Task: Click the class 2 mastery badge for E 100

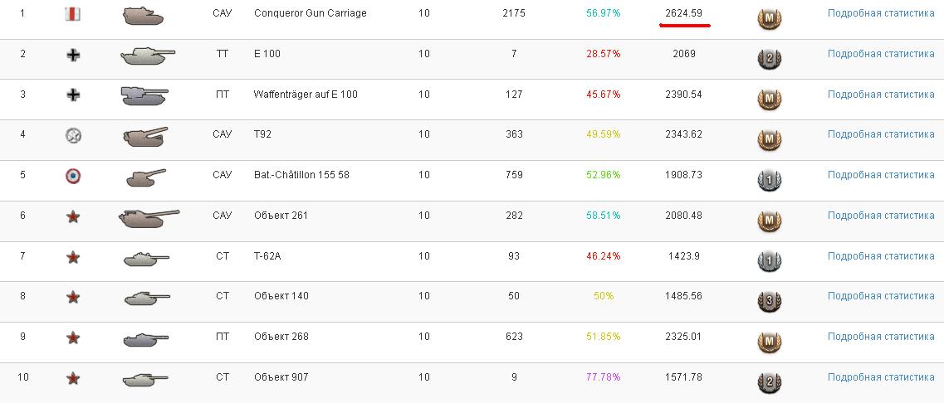Action: 769,59
